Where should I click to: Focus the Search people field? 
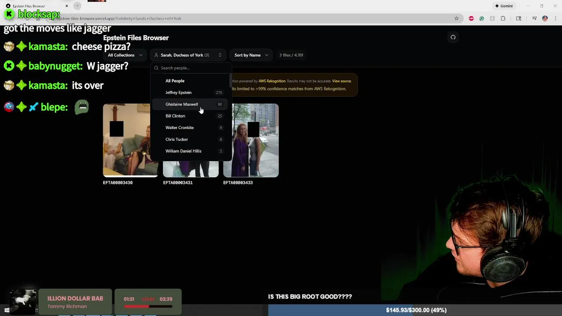tap(191, 68)
